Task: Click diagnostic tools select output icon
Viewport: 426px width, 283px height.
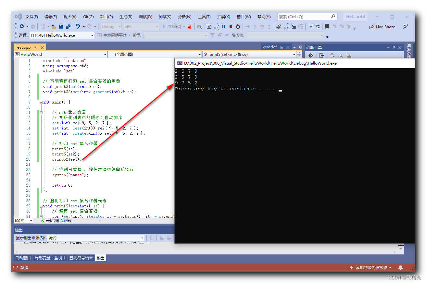Action: pyautogui.click(x=321, y=55)
